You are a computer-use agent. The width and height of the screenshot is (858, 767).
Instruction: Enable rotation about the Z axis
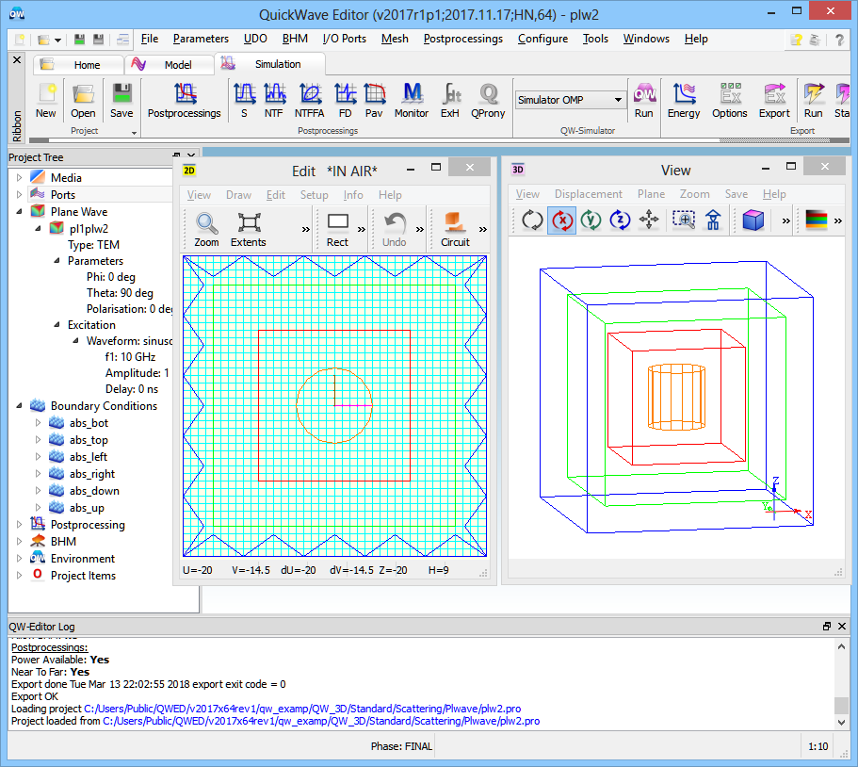(x=620, y=220)
